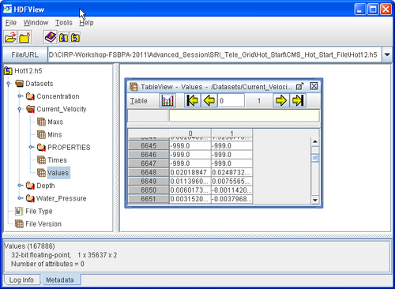395x289 pixels.
Task: Open the user guide book icon
Action: [51, 37]
